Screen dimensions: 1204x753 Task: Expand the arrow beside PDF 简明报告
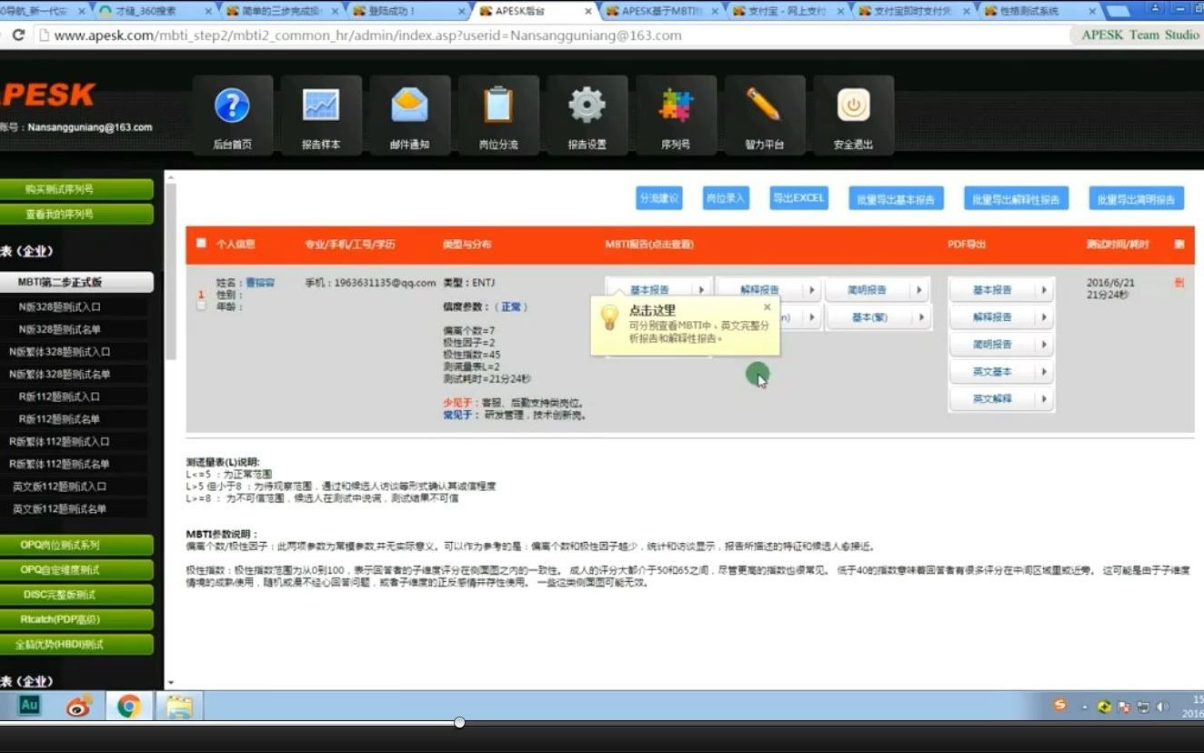pos(1043,345)
